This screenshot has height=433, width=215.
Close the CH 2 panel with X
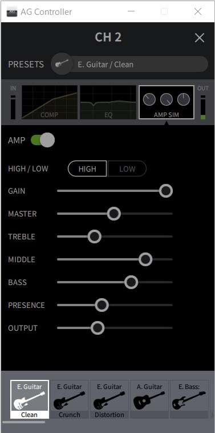(199, 38)
